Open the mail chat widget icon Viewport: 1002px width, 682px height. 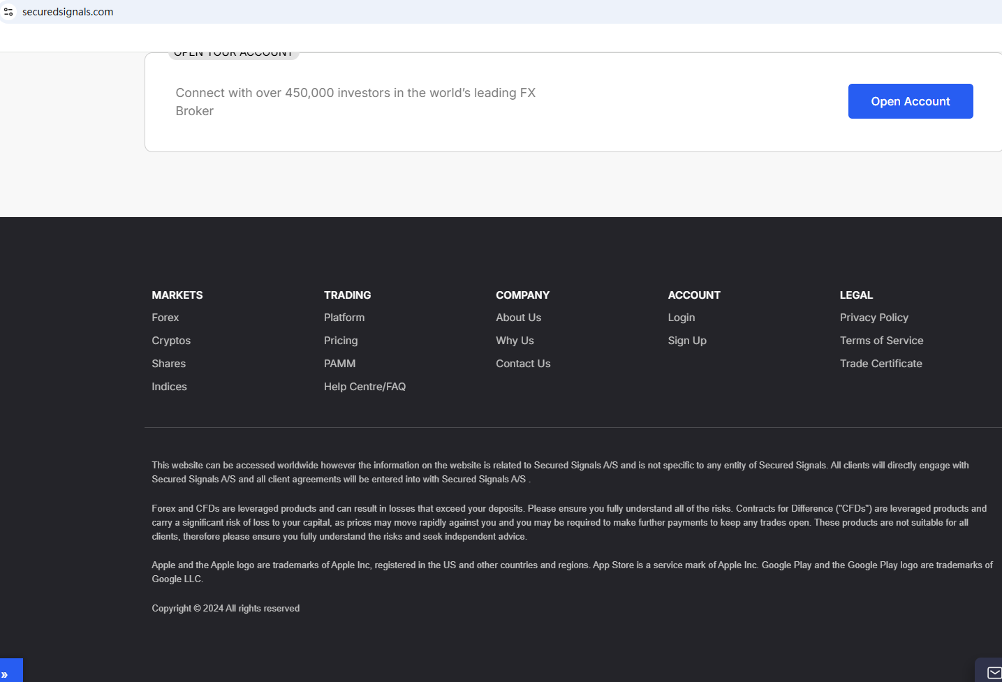(x=993, y=672)
